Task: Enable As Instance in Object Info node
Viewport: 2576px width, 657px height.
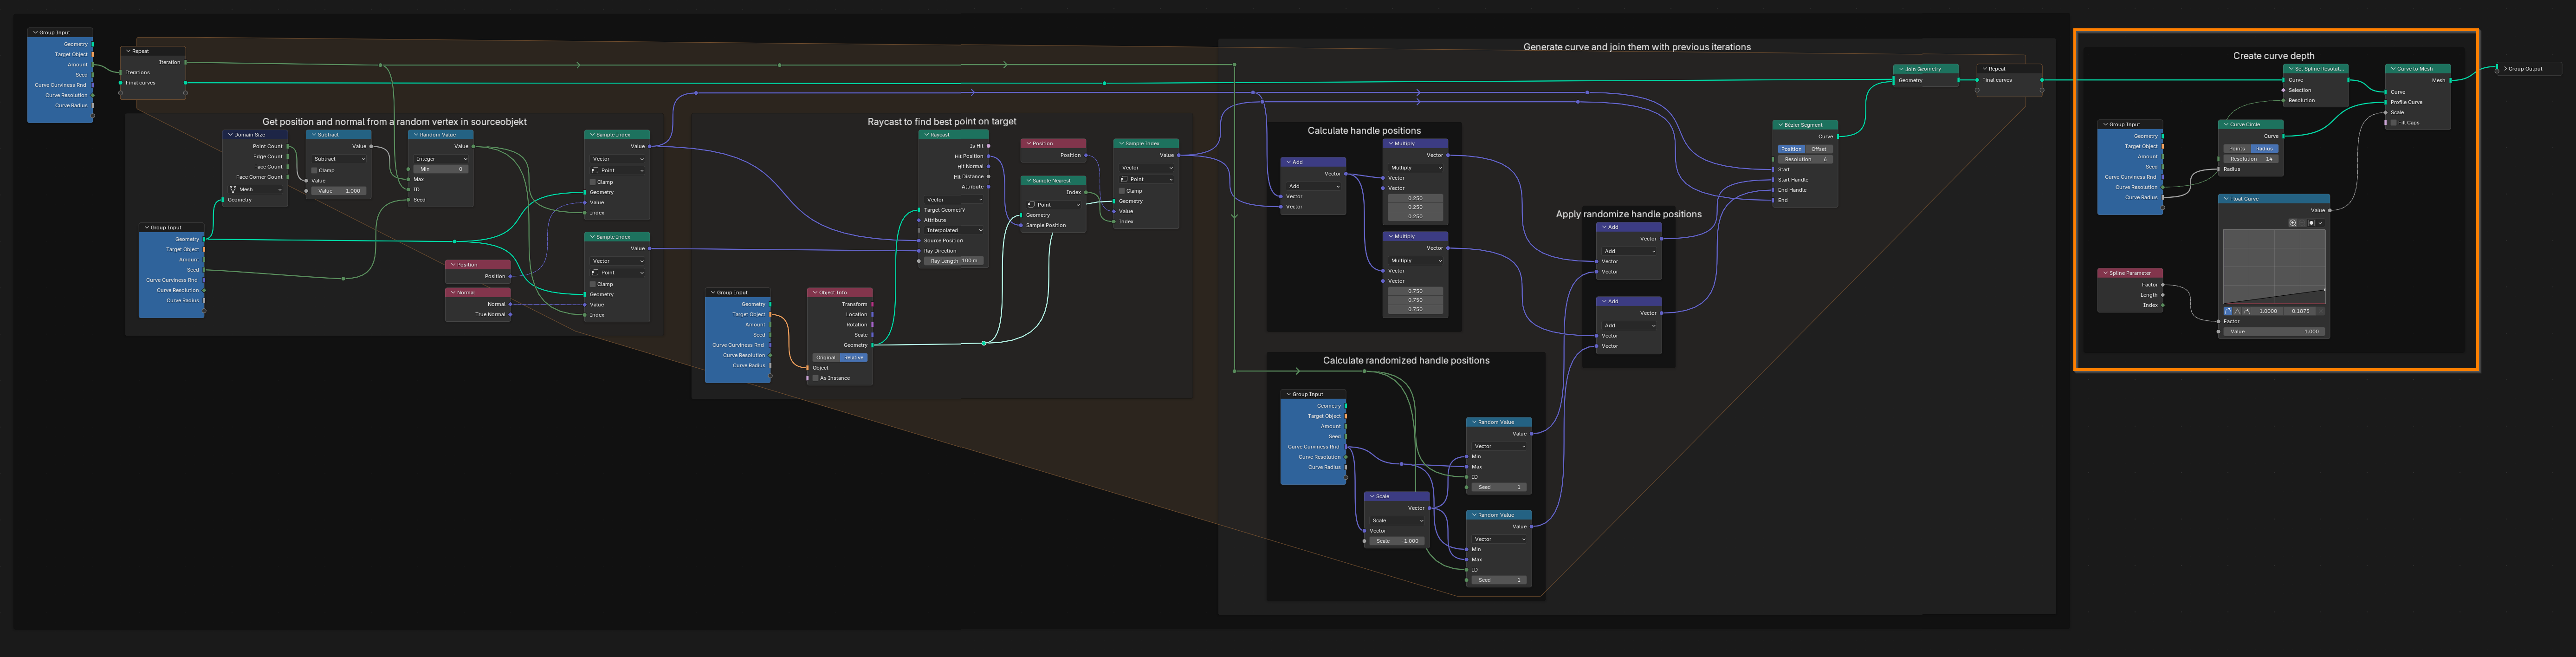Action: (816, 378)
